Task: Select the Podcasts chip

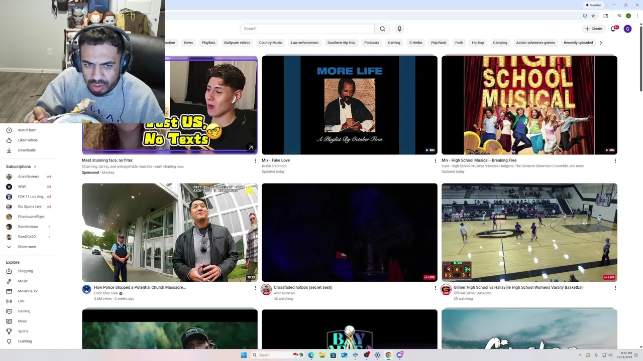Action: (372, 43)
